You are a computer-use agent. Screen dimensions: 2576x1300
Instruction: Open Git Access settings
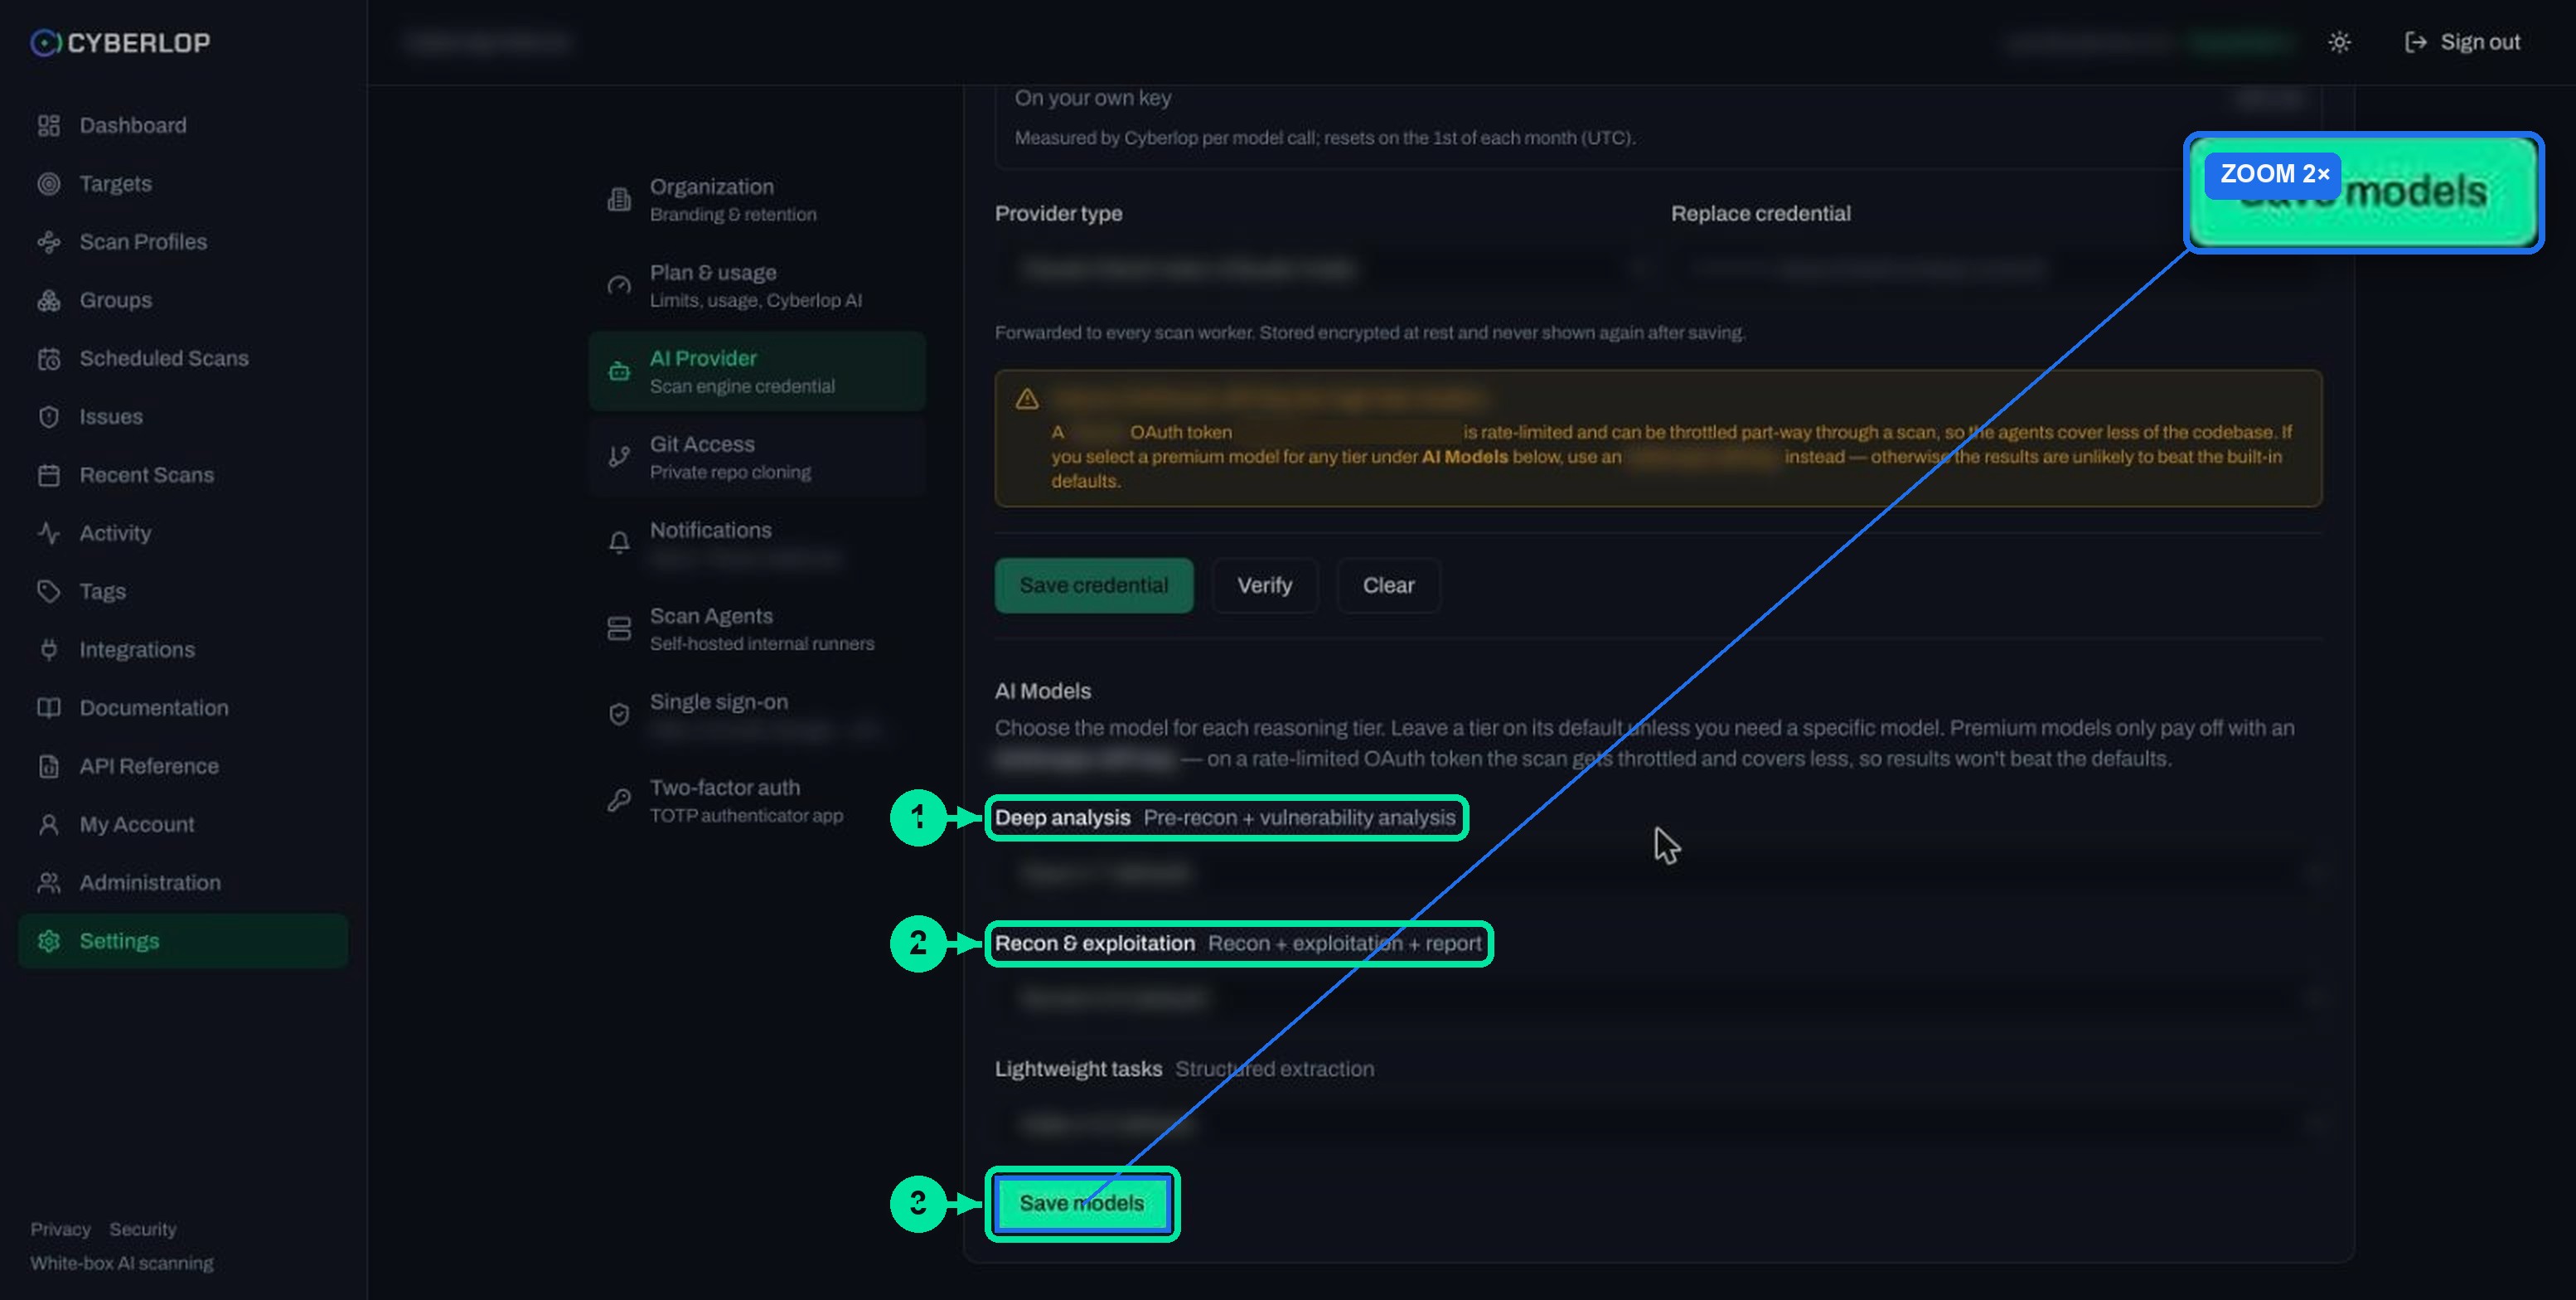[x=757, y=457]
